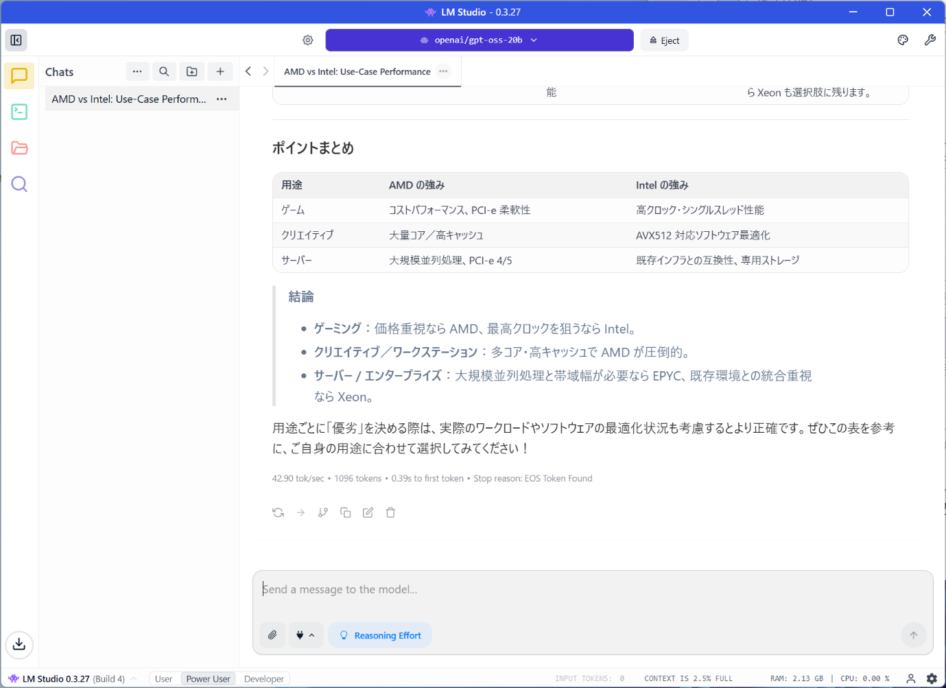This screenshot has height=688, width=946.
Task: Open the My Models folder icon
Action: tap(19, 148)
